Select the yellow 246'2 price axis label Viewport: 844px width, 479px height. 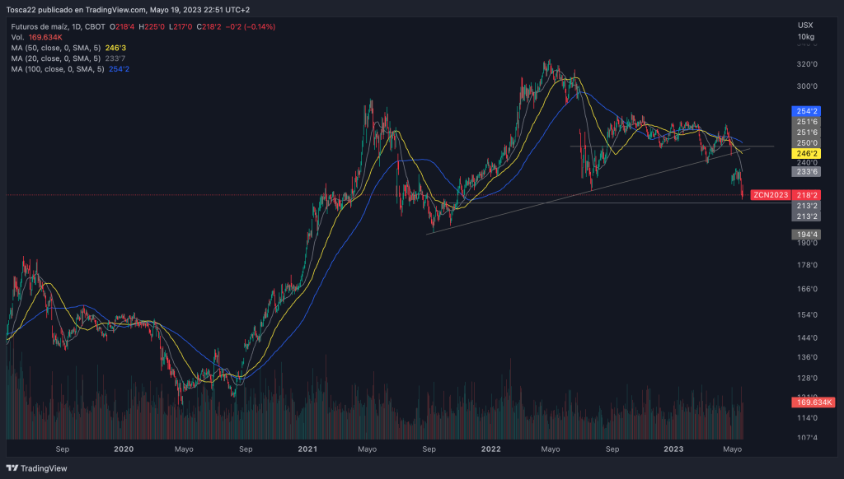(807, 153)
